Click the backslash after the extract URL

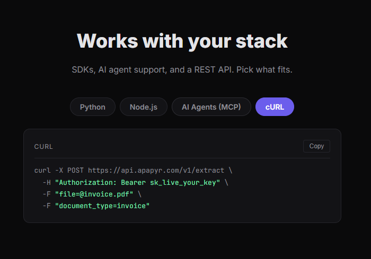231,171
